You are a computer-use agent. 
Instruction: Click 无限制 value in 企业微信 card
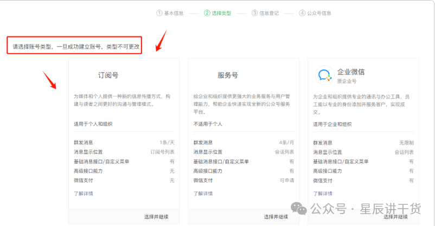click(406, 143)
